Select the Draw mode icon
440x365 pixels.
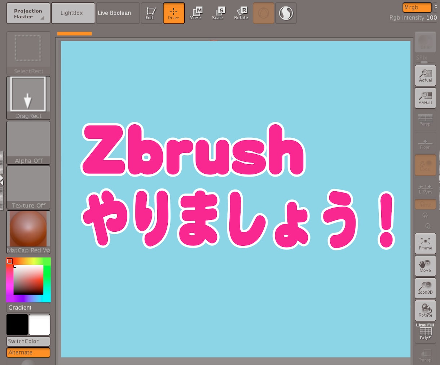coord(174,13)
